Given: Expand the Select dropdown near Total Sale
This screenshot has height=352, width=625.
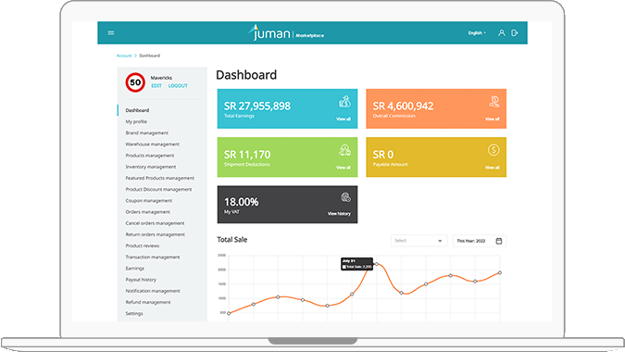Looking at the screenshot, I should click(419, 241).
